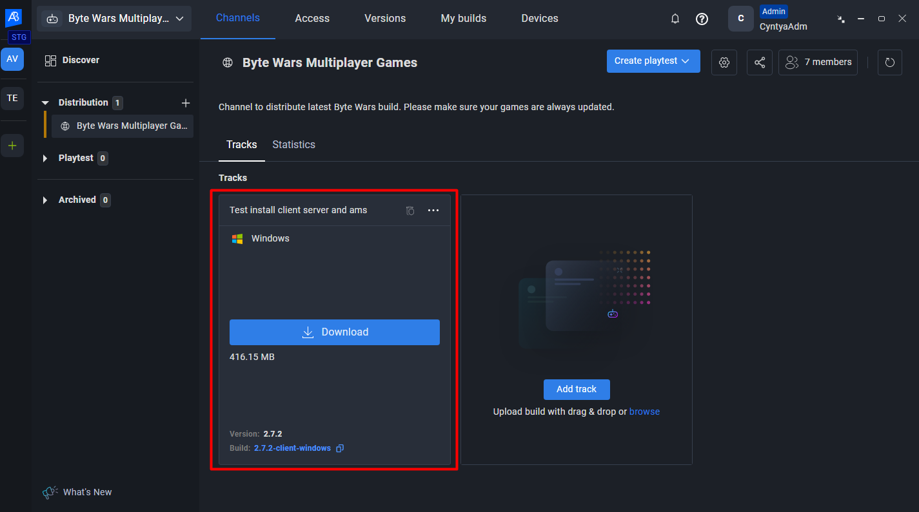Open the Devices tab

(x=540, y=19)
